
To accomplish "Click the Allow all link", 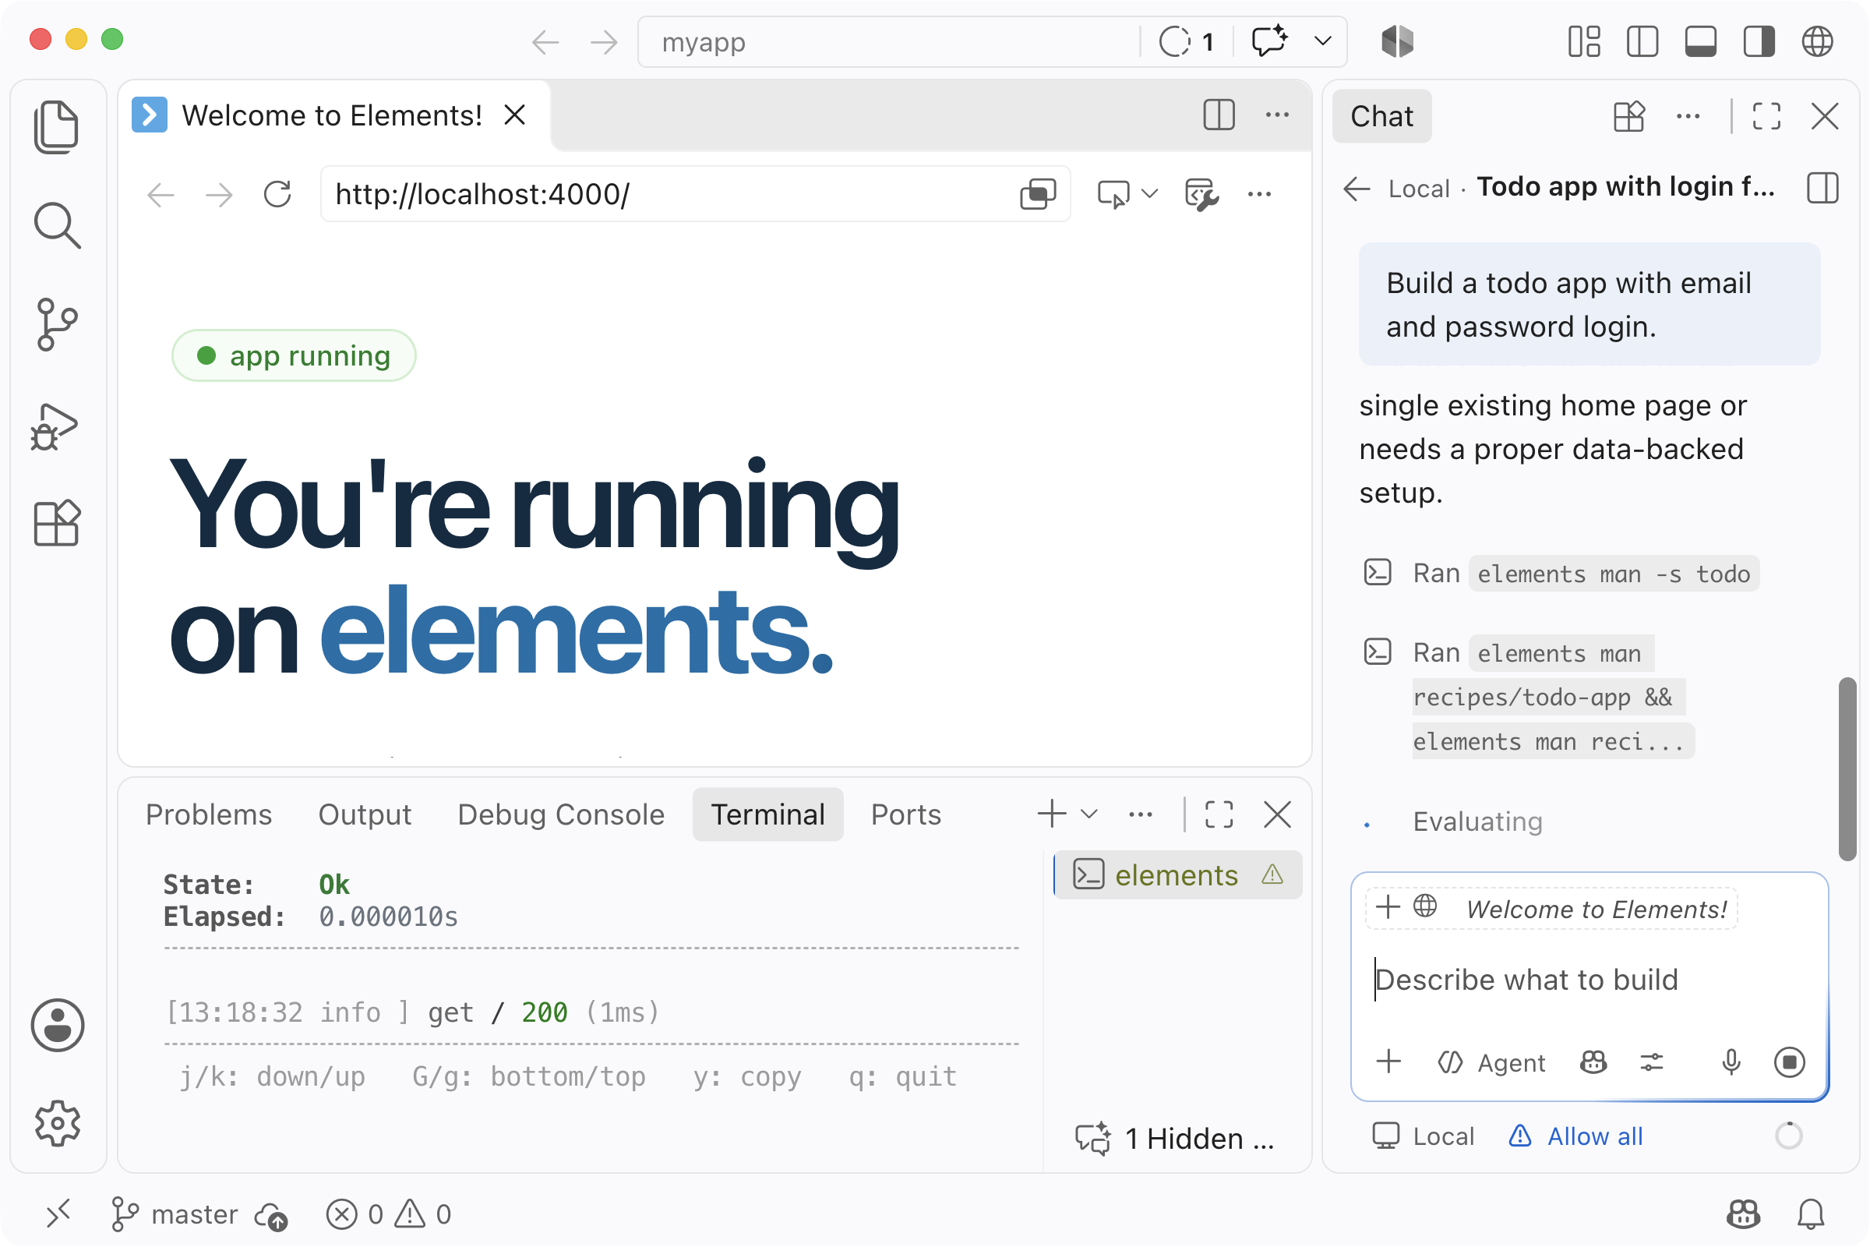I will tap(1594, 1136).
